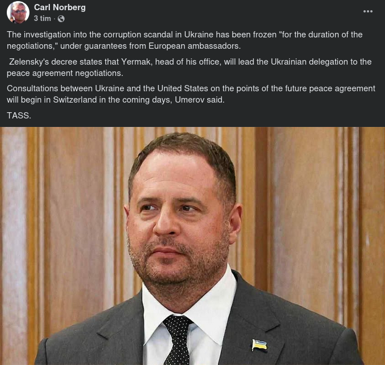Click the word "Zelensky's" in the post
The image size is (385, 365).
click(30, 61)
